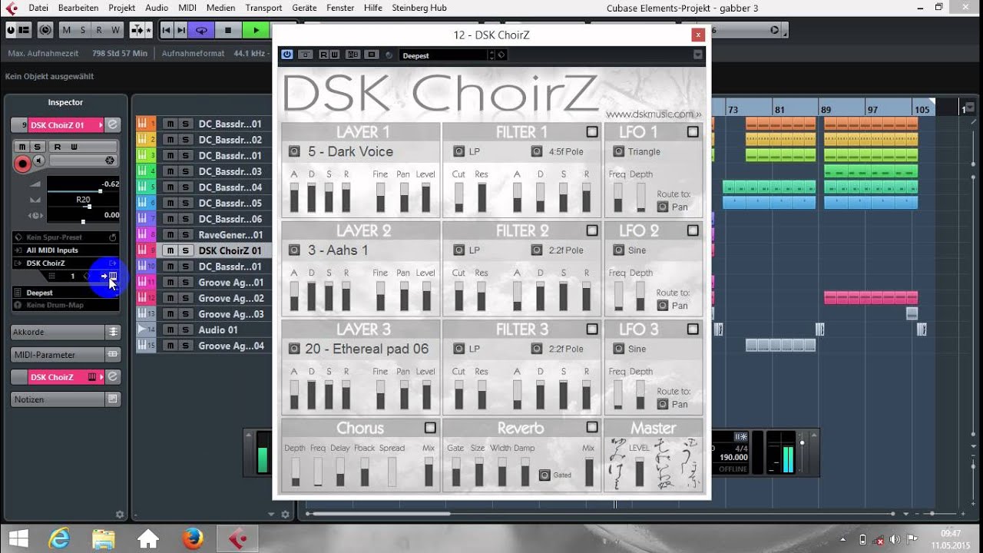
Task: Select All MIDI Inputs routing field
Action: [65, 250]
